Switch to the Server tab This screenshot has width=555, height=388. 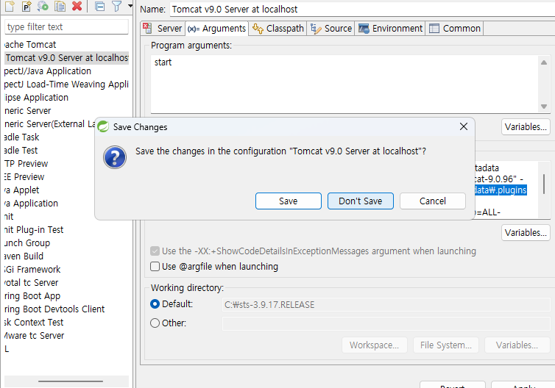[x=163, y=28]
